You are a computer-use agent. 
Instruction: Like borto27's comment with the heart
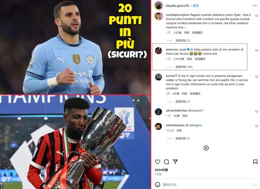[x=257, y=77]
